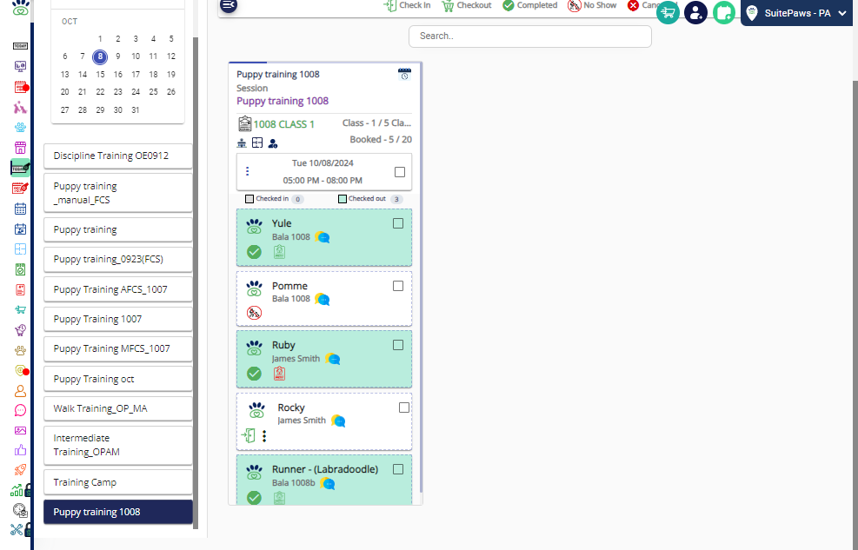The image size is (858, 550).
Task: Open session schedule clock-calendar icon on class card
Action: [x=404, y=75]
